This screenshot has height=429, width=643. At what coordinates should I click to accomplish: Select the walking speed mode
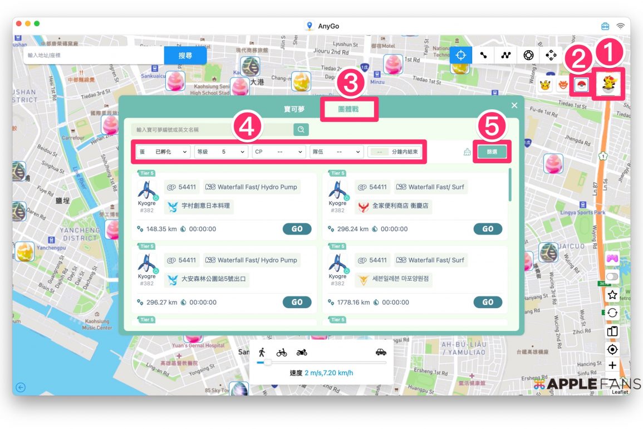262,352
